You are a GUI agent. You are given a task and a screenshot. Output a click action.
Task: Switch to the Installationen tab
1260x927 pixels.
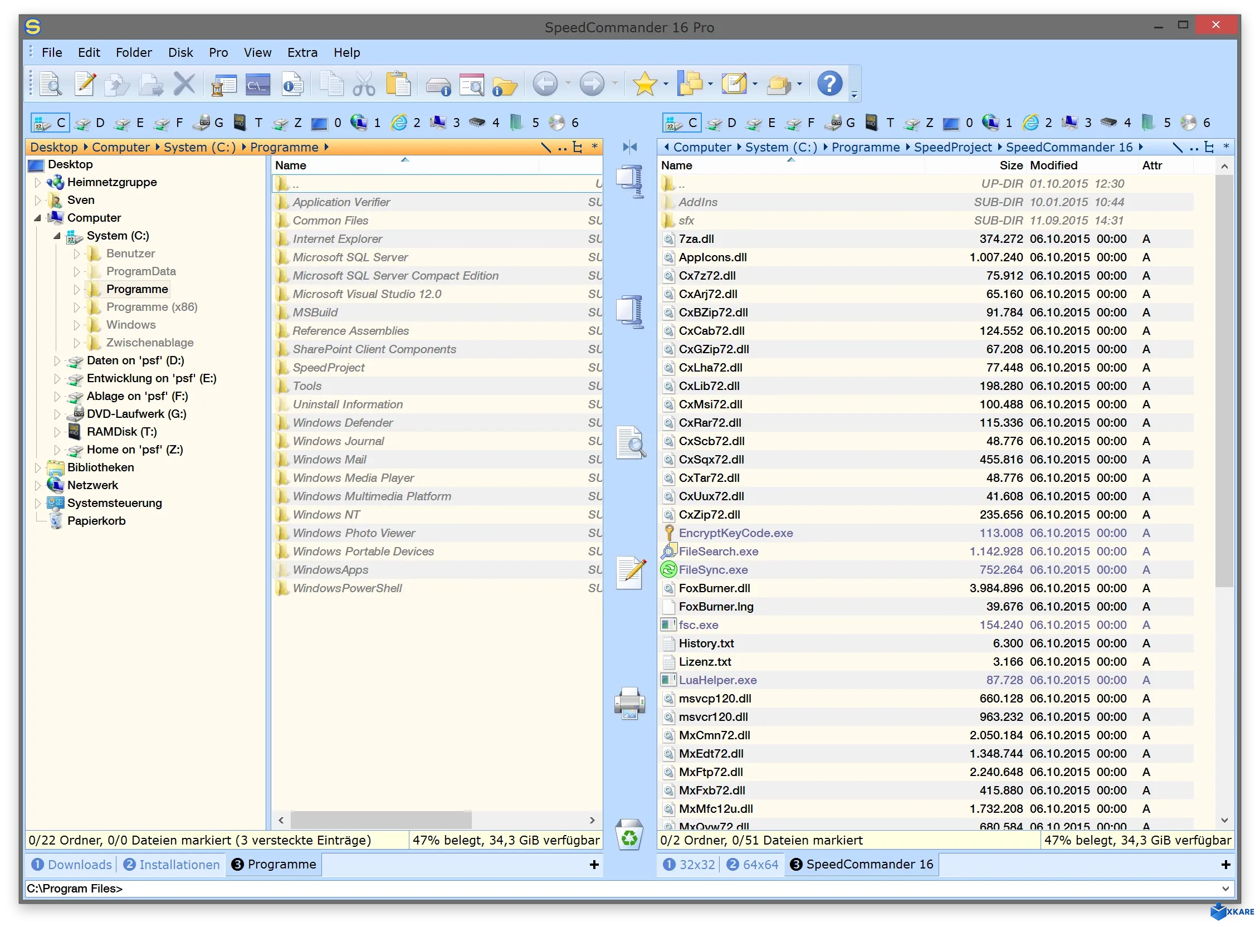(x=172, y=865)
